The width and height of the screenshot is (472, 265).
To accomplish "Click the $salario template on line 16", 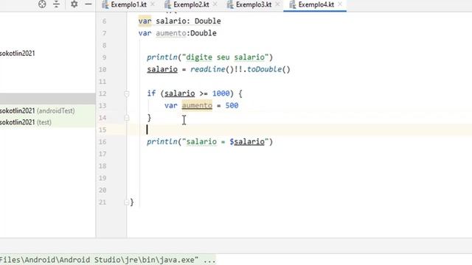I will point(247,142).
